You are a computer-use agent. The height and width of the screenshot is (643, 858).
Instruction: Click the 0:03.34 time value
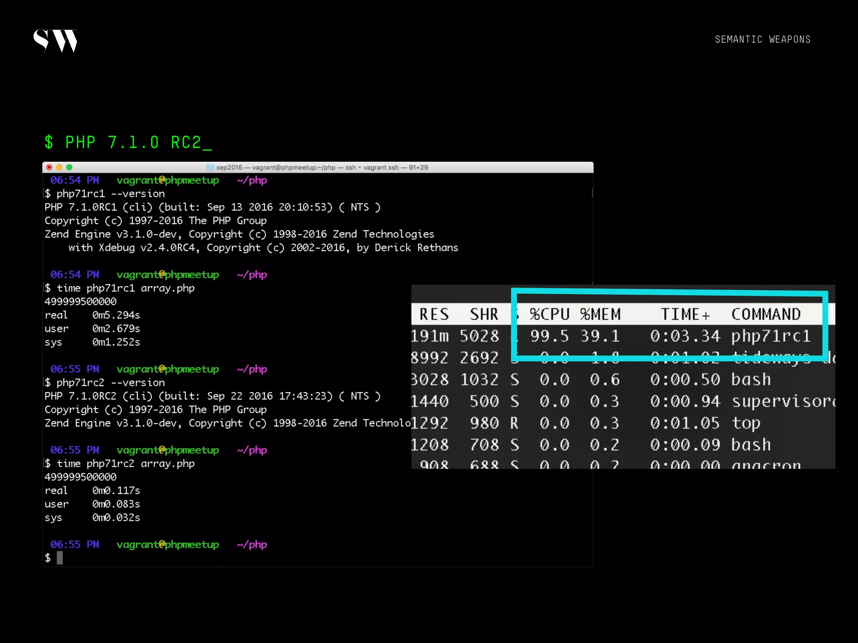(x=685, y=336)
